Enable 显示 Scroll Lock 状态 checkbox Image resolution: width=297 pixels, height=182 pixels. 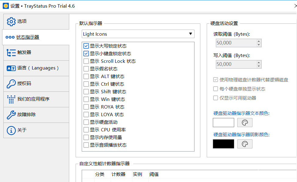tap(86, 61)
